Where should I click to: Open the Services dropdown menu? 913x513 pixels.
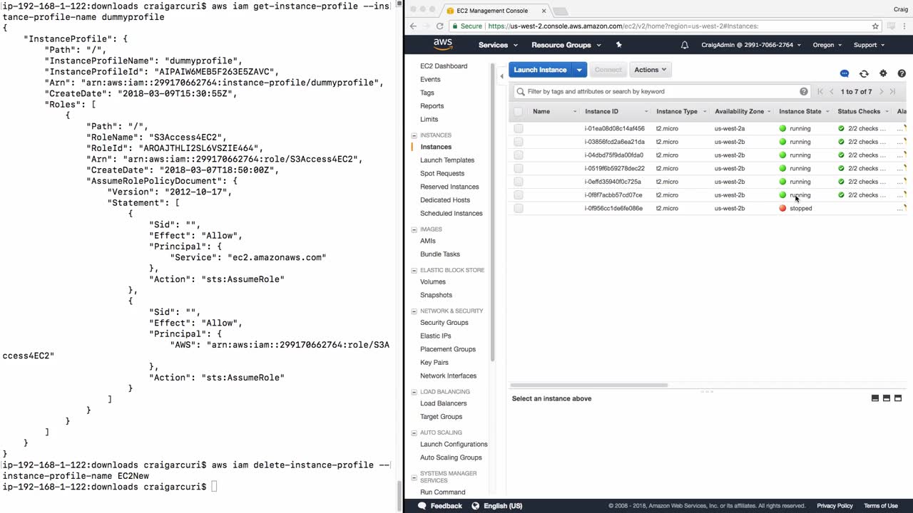(498, 45)
